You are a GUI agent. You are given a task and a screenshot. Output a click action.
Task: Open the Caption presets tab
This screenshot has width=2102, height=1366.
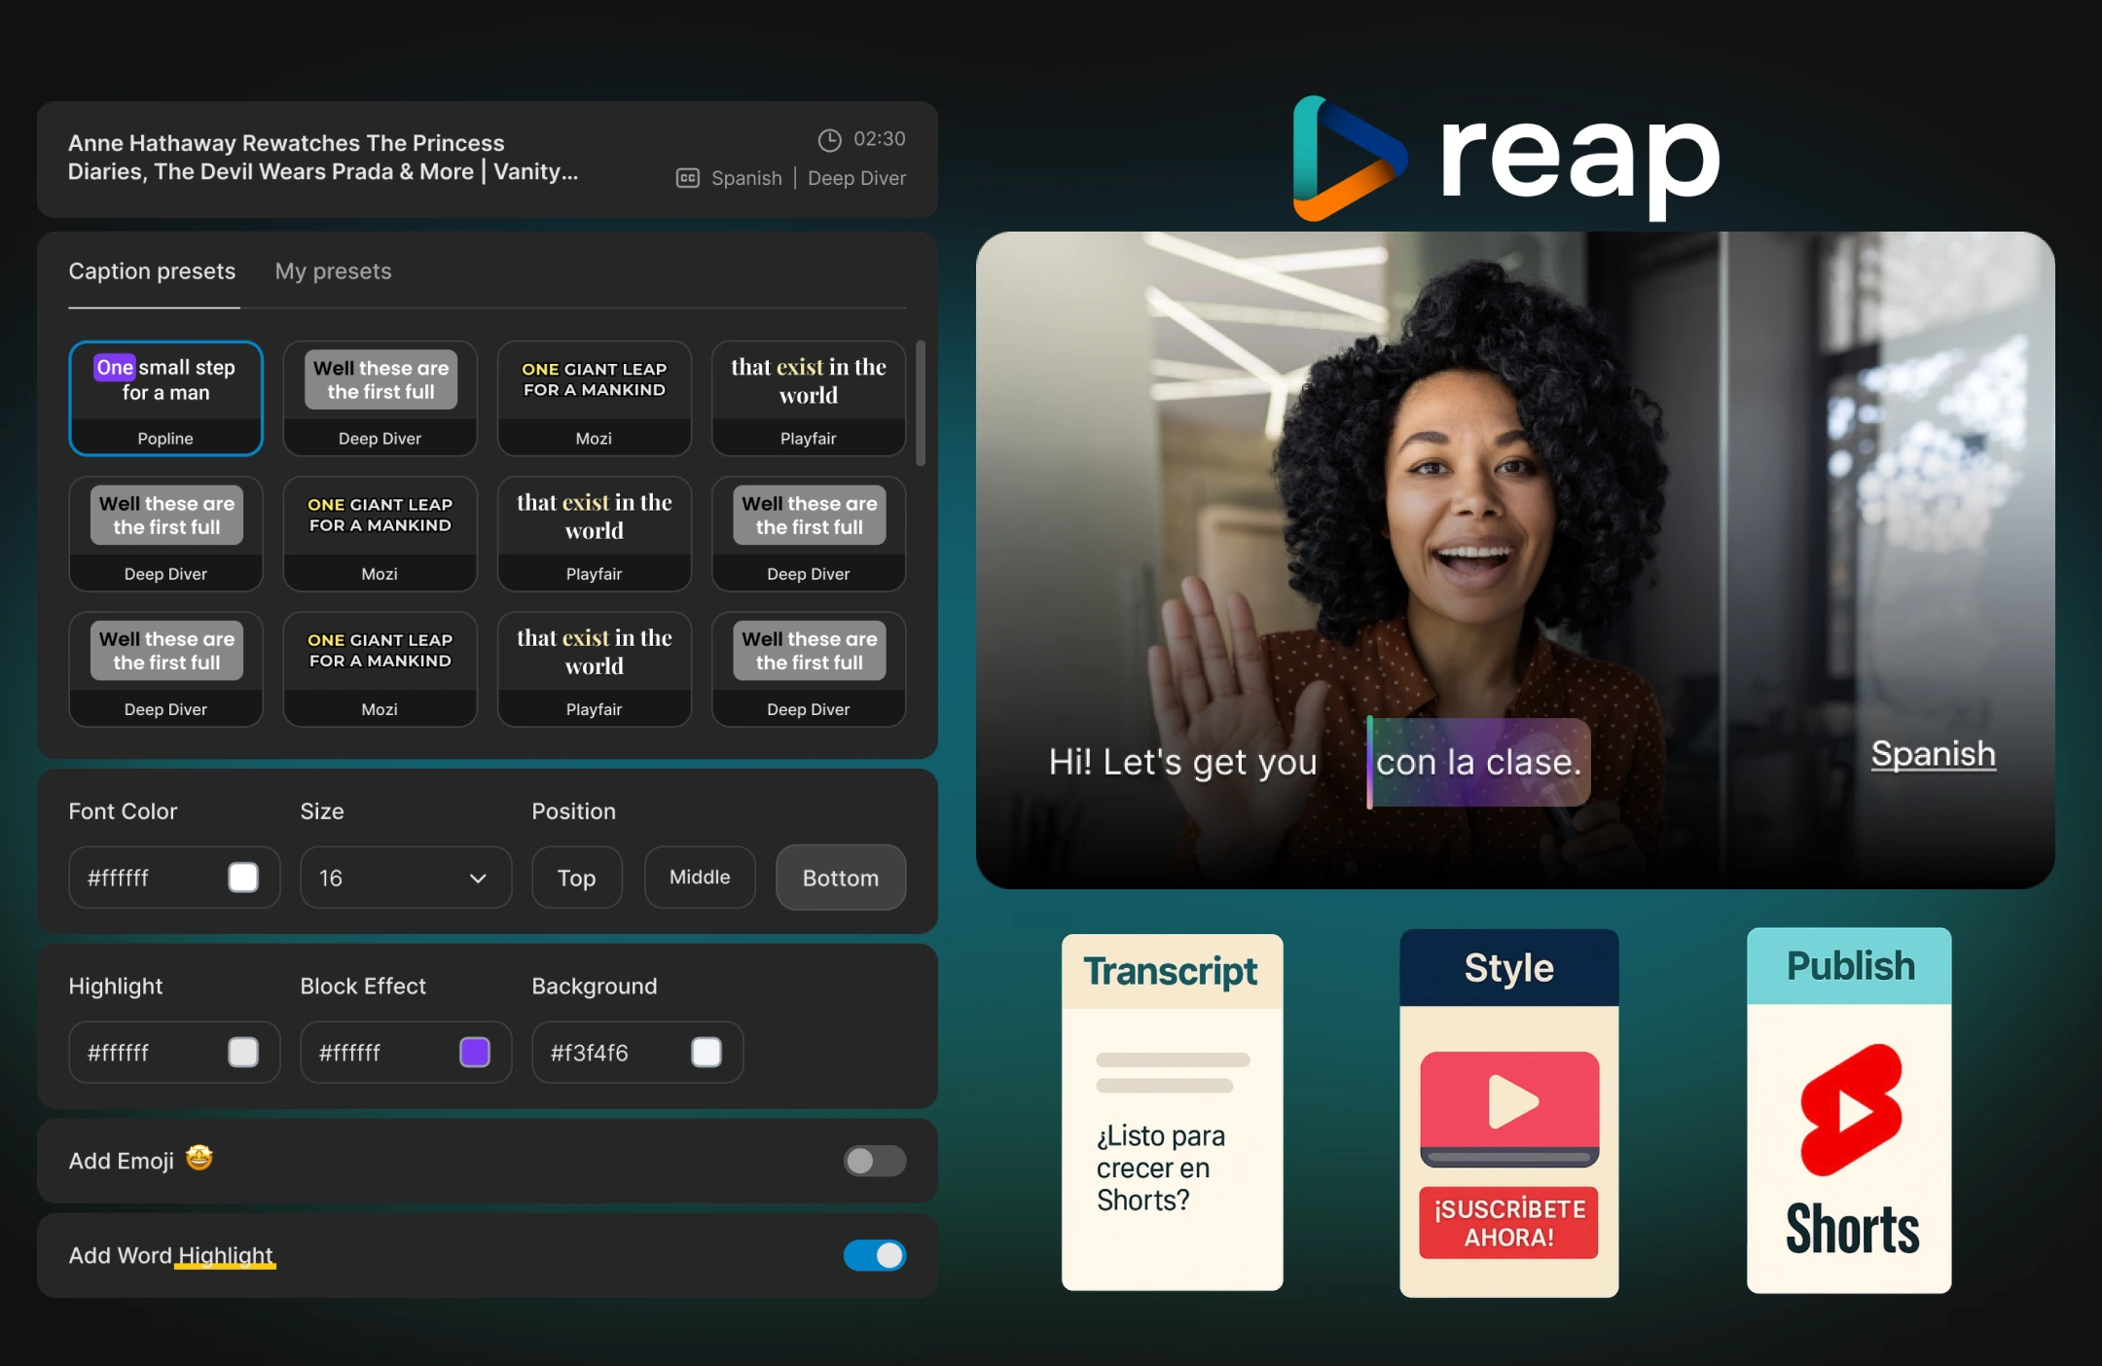[152, 271]
